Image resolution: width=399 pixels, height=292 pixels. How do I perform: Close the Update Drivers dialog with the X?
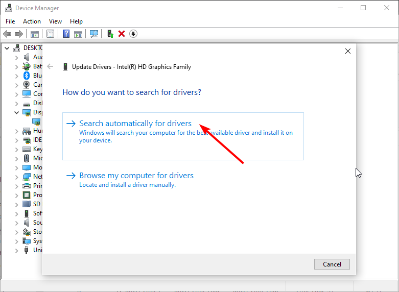(348, 51)
